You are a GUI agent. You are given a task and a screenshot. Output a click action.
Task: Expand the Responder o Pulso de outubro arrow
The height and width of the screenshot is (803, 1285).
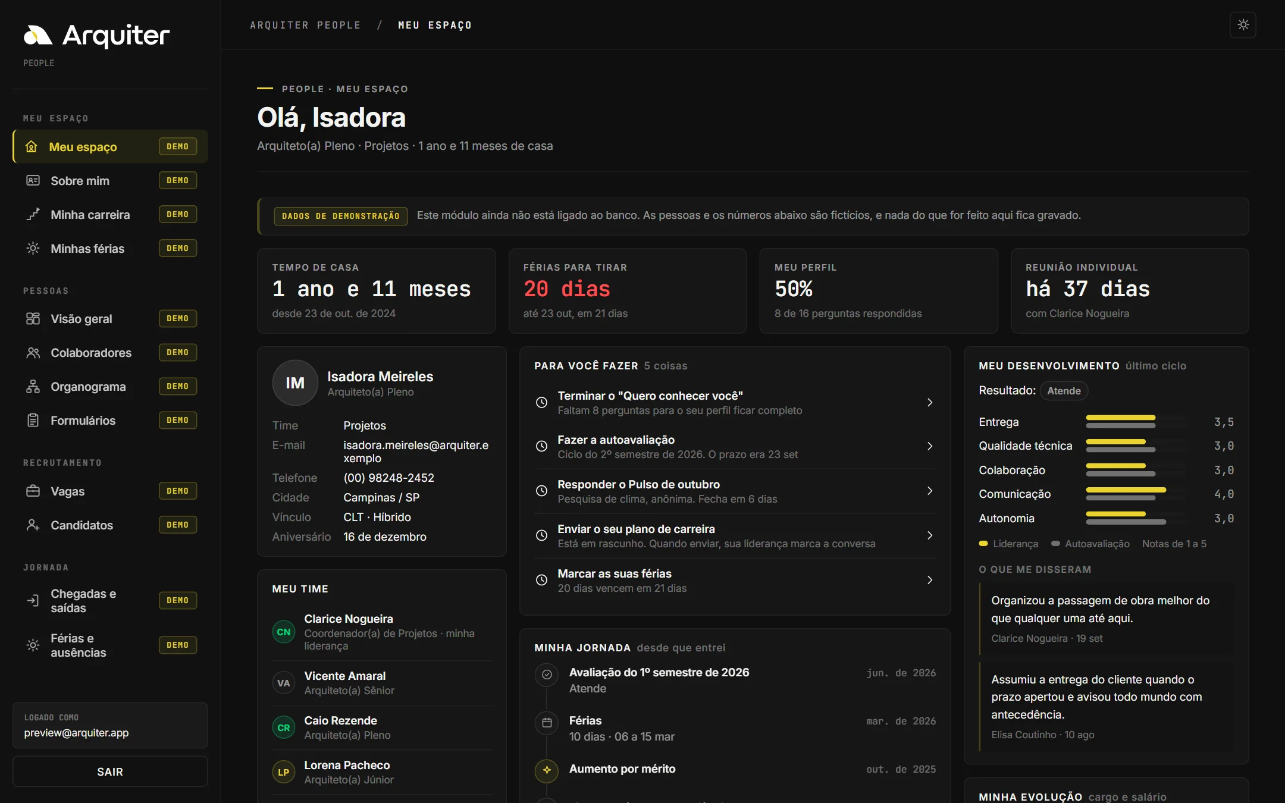click(x=930, y=491)
